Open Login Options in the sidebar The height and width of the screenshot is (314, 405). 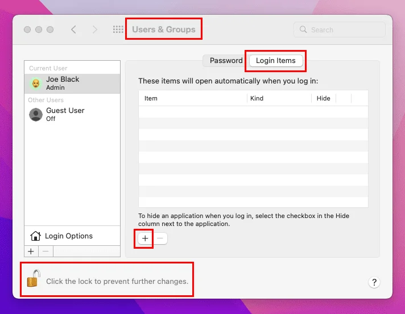click(68, 236)
